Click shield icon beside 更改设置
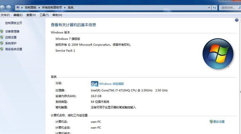This screenshot has width=241, height=134. tap(211, 122)
